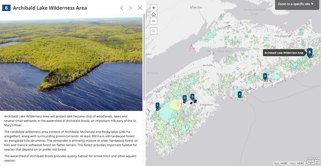The image size is (321, 166).
Task: Select map marker number 3
Action: (192, 97)
